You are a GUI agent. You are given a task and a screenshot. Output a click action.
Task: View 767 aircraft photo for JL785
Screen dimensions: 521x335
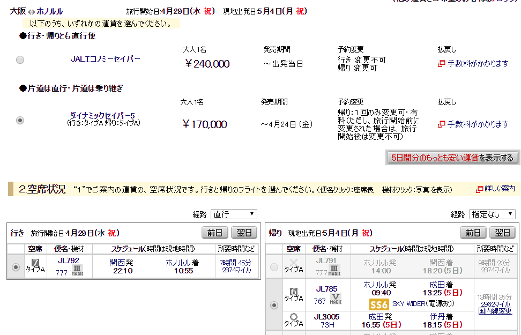pos(319,301)
